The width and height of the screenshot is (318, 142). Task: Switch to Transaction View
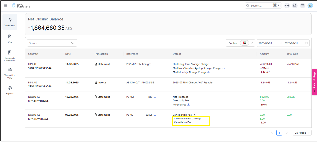pyautogui.click(x=10, y=73)
